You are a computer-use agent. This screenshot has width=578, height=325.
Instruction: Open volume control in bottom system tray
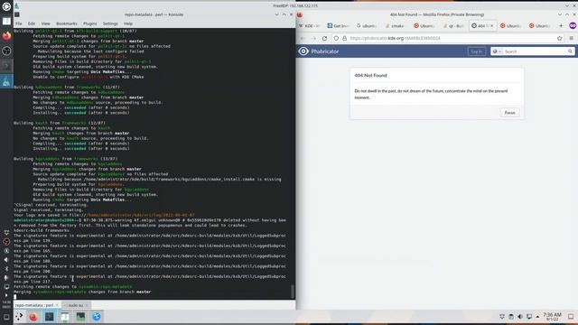[x=520, y=317]
